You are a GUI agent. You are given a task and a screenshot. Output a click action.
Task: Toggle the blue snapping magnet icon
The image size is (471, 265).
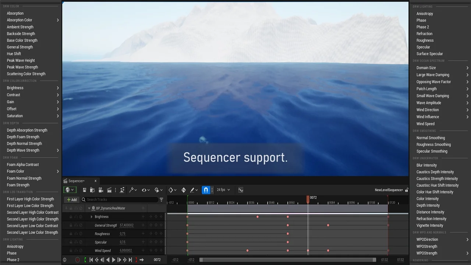tap(206, 190)
